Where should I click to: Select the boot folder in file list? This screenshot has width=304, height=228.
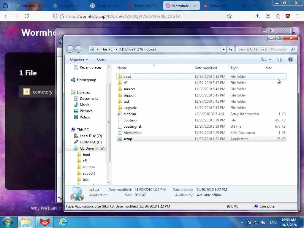202,76
